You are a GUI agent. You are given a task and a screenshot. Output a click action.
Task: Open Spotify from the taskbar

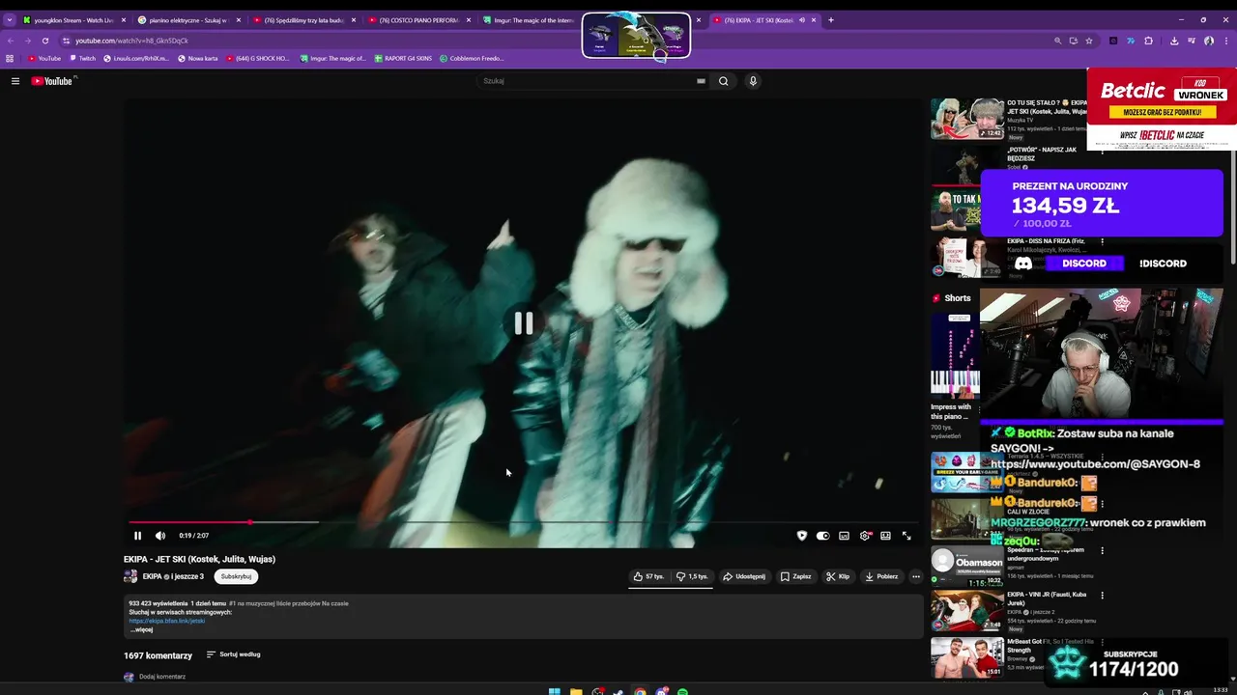click(682, 691)
